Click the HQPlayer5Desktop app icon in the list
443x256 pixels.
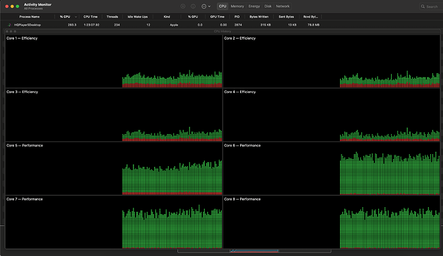point(10,25)
